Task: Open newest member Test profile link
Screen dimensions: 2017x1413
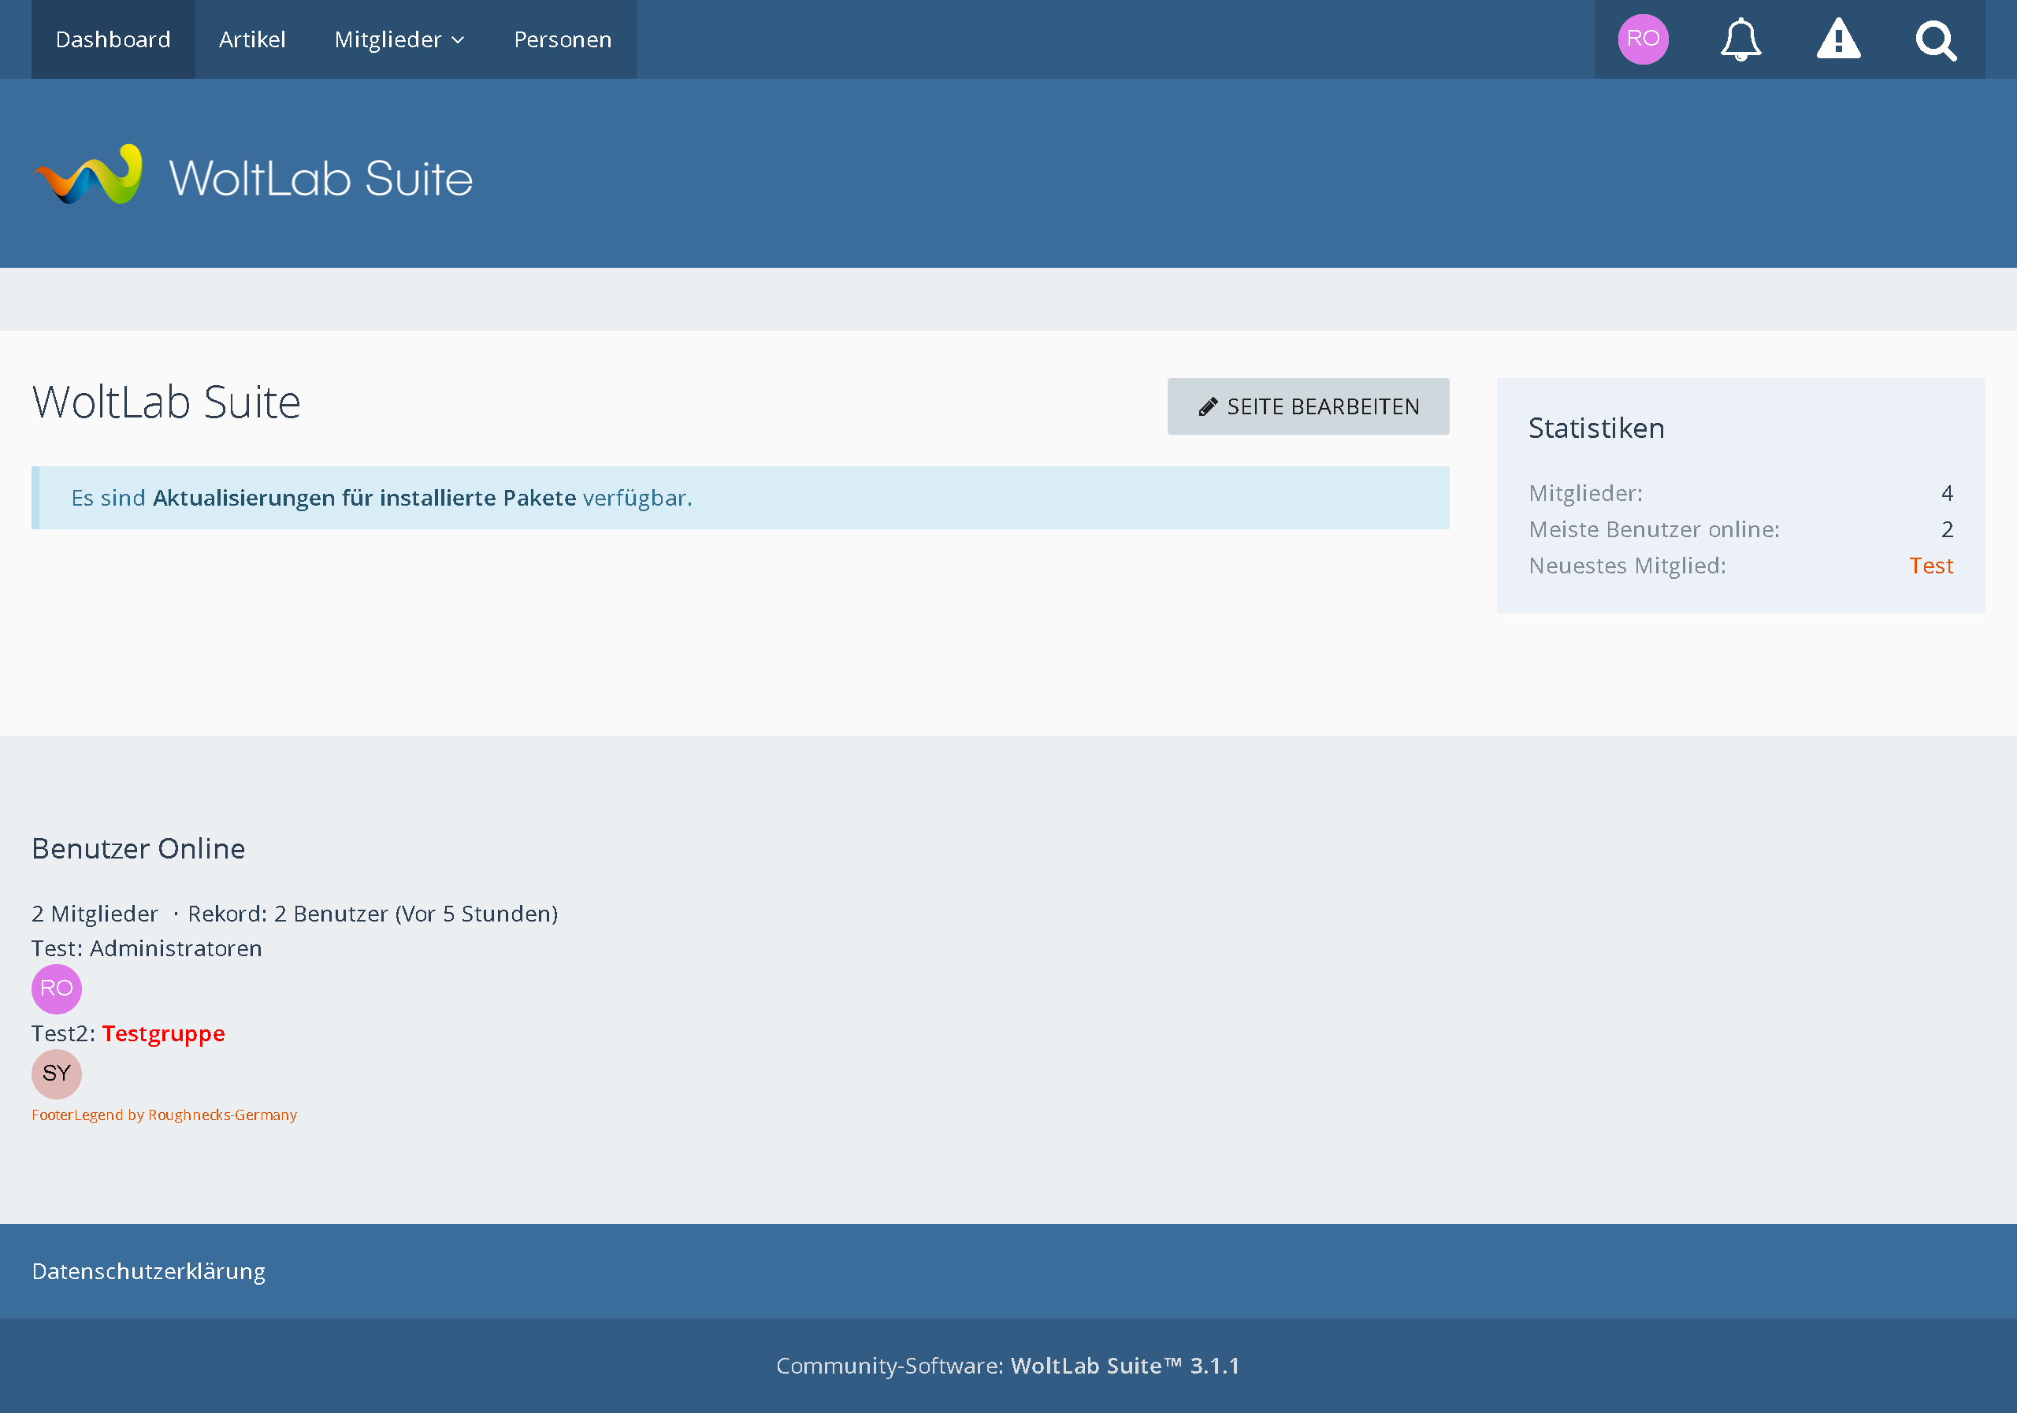Action: click(x=1931, y=566)
